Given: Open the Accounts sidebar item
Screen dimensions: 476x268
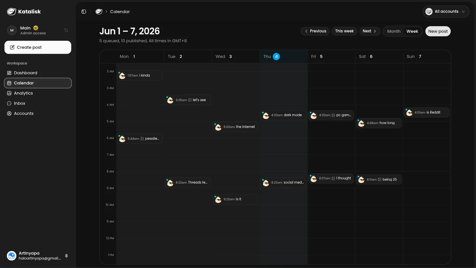Looking at the screenshot, I should 38,113.
